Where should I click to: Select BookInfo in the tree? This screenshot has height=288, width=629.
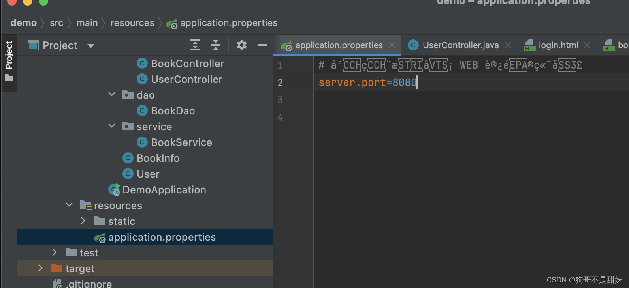(x=158, y=158)
